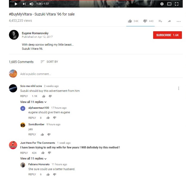Open video settings gear
The image size is (186, 178).
(162, 4)
